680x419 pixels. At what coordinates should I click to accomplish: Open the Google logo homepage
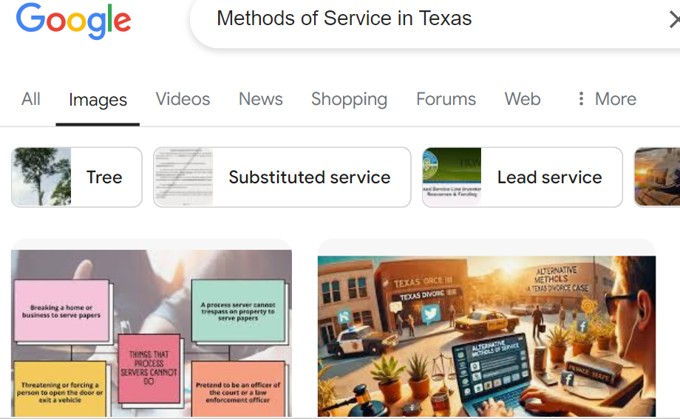(x=73, y=21)
